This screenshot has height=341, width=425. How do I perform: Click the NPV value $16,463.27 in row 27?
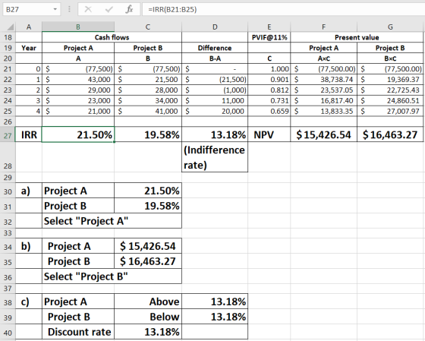[x=390, y=134]
